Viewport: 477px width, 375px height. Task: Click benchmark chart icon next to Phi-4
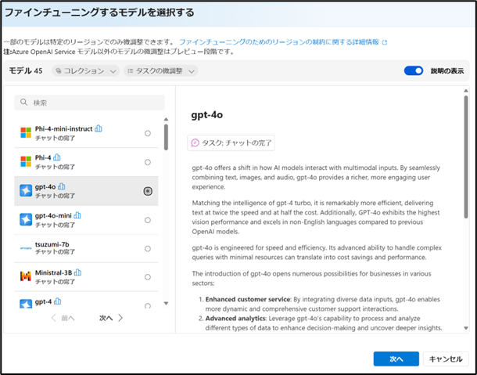pyautogui.click(x=57, y=157)
